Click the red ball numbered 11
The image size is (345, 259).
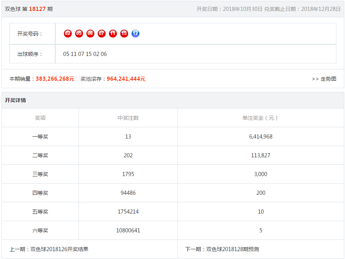(x=113, y=34)
